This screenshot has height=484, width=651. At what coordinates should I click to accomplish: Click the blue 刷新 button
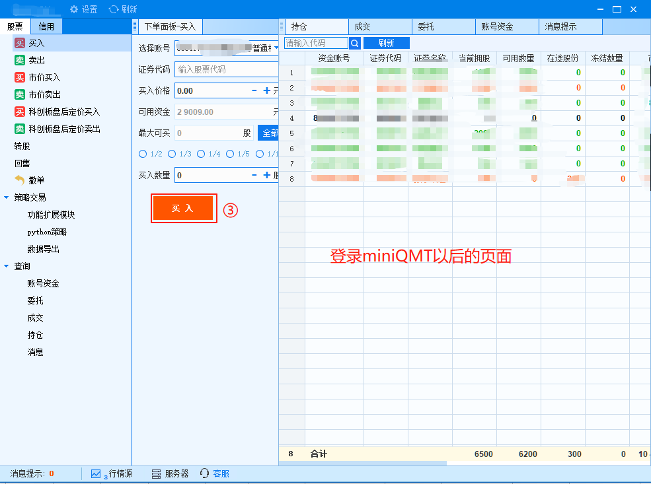coord(387,42)
